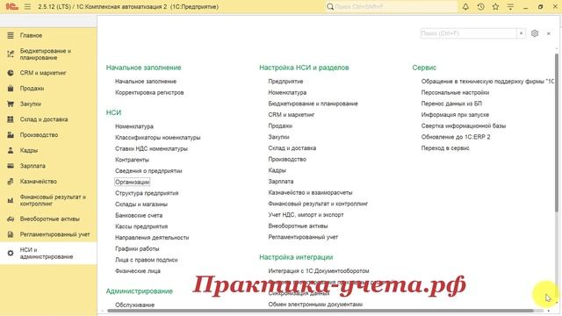The height and width of the screenshot is (316, 562).
Task: Open navigation settings gear icon
Action: (x=535, y=33)
